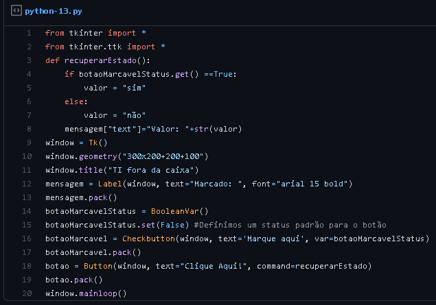Click the 'mensagem["text"]' assignment line

[x=153, y=129]
